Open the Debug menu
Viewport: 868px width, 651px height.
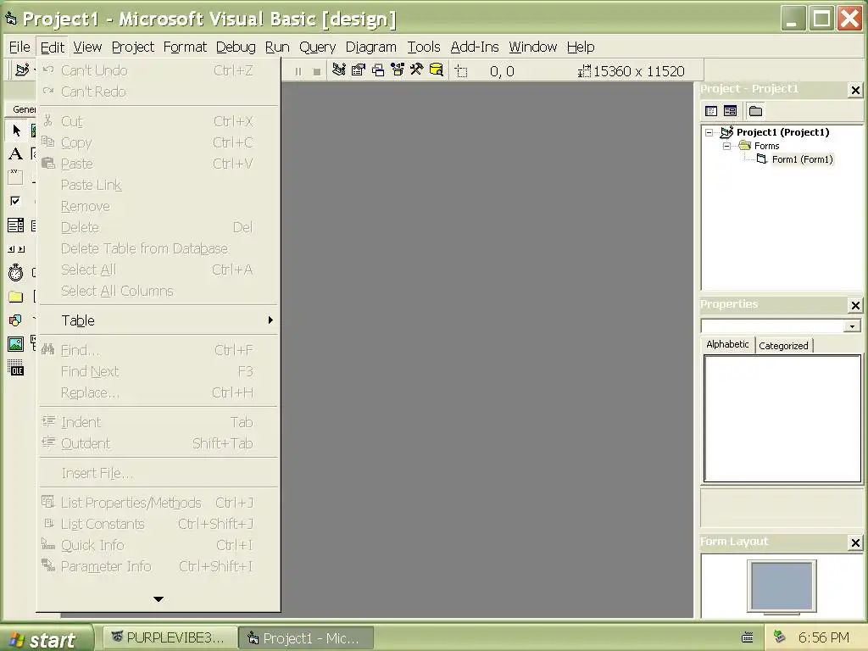(x=236, y=47)
